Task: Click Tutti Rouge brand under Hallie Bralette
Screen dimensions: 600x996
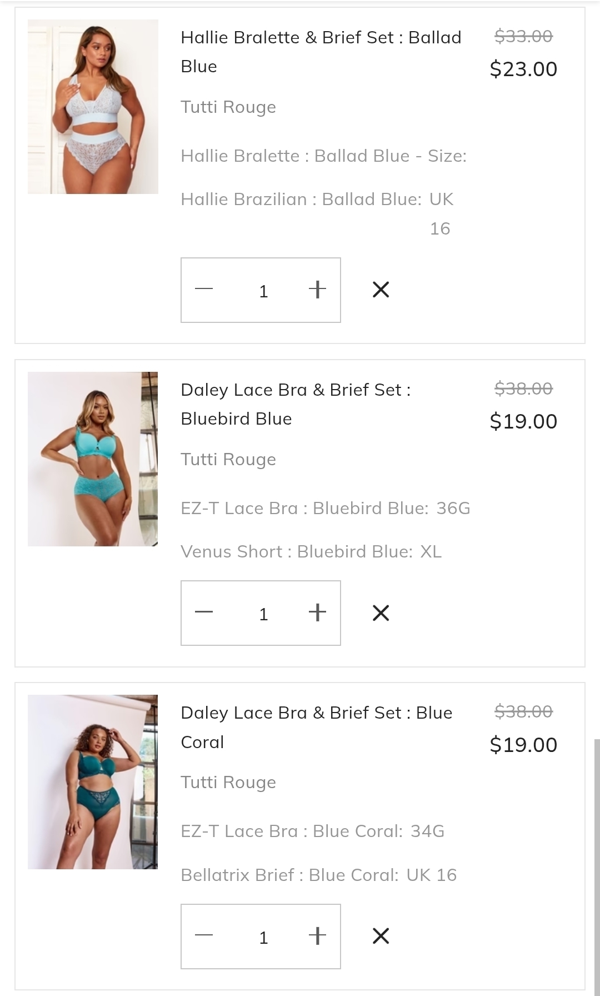Action: pos(228,107)
